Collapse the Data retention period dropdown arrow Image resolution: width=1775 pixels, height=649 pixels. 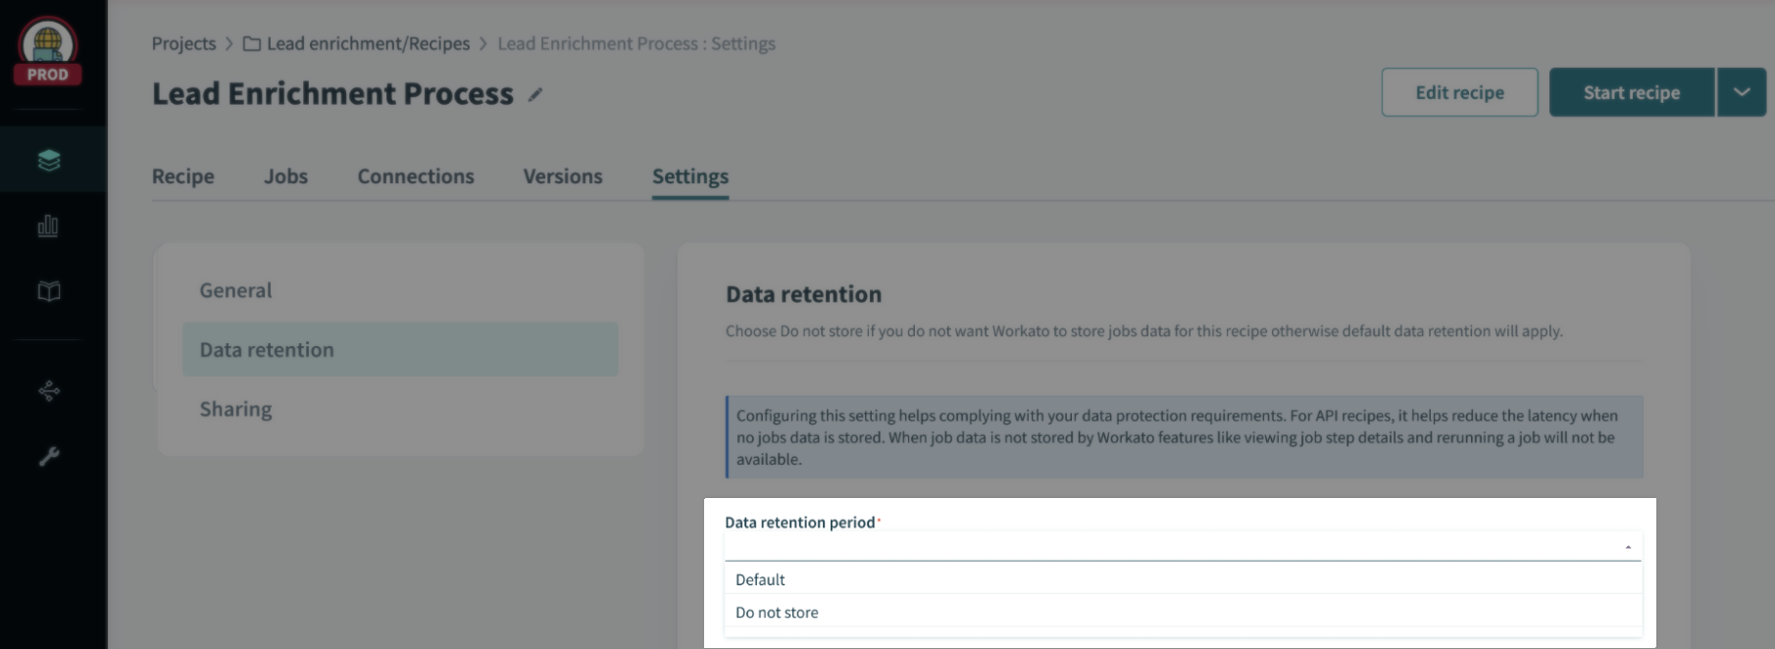click(x=1628, y=547)
